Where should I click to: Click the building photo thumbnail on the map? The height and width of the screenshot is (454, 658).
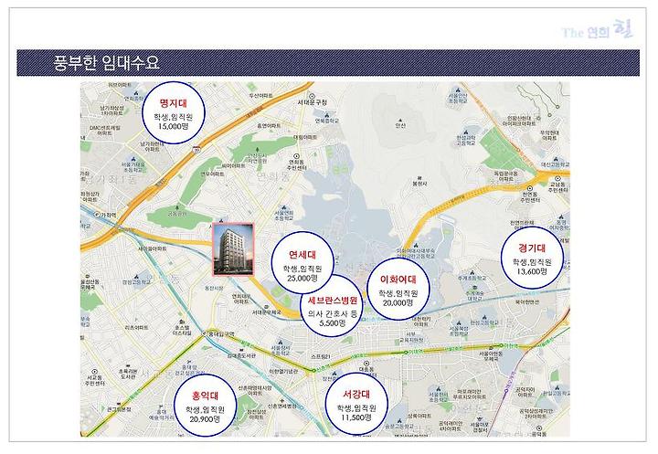coord(233,249)
